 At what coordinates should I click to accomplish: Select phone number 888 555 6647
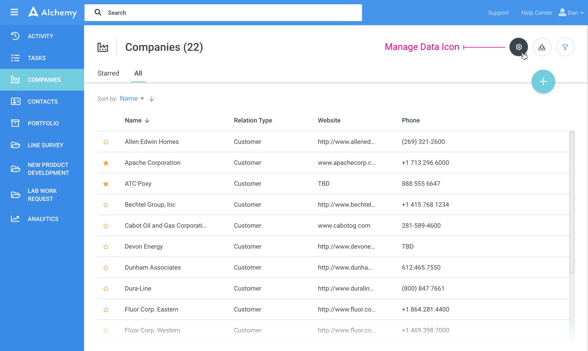(421, 184)
